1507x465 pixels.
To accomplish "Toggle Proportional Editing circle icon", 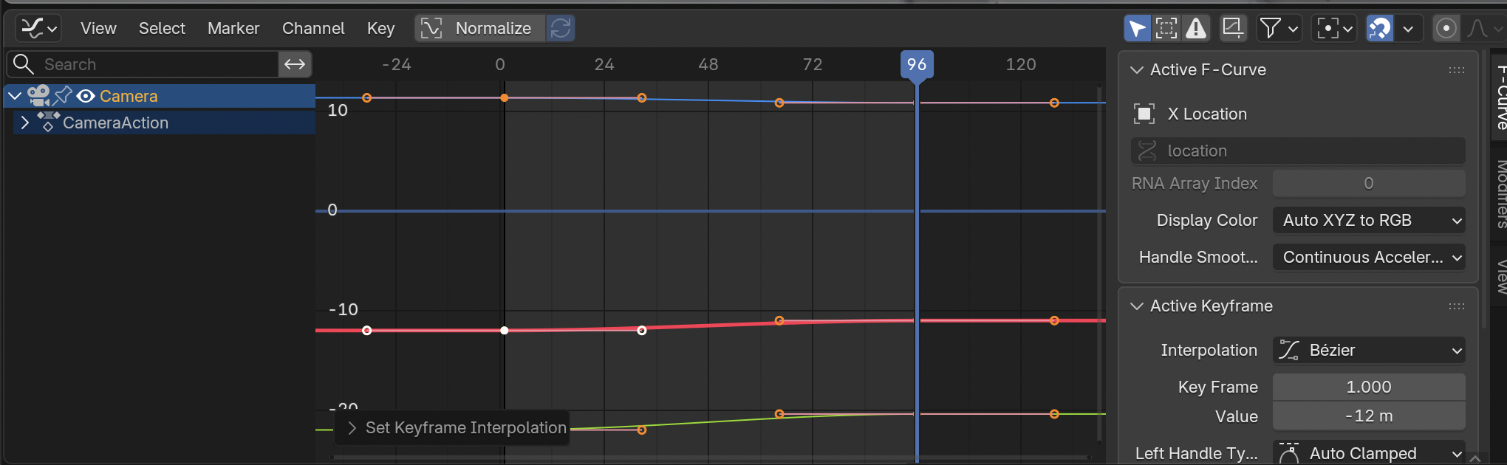I will pos(1446,29).
